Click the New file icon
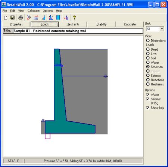Screen dimensions: 168x167 tap(6, 18)
